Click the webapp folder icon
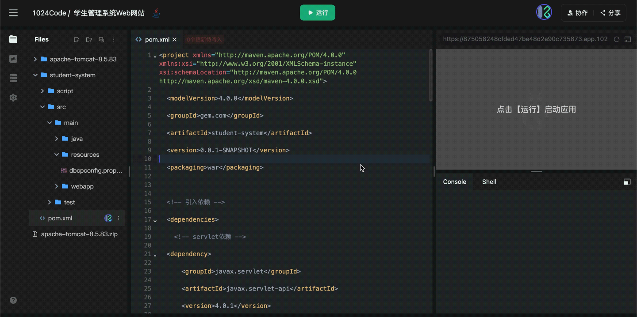The image size is (637, 317). (x=65, y=186)
